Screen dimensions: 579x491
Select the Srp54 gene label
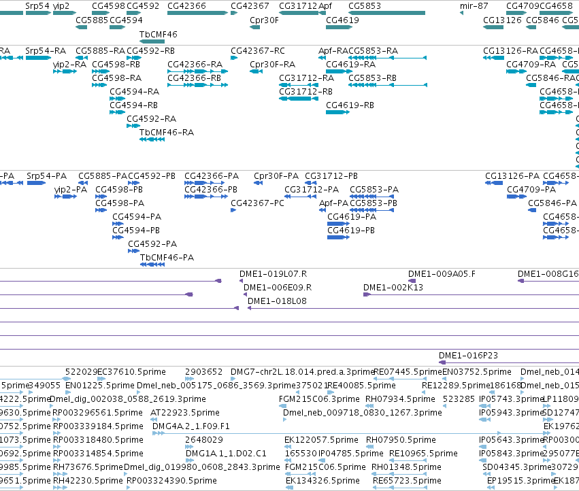37,6
